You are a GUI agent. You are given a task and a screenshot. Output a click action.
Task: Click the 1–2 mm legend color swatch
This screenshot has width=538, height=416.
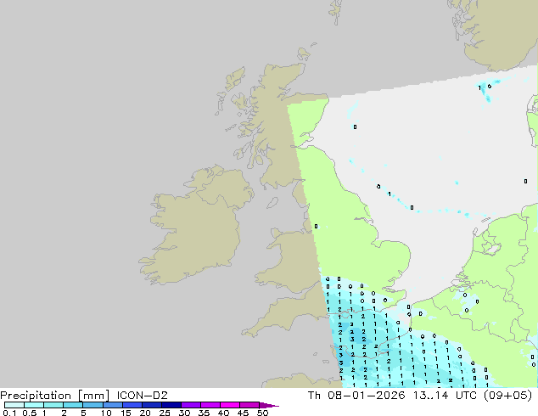pyautogui.click(x=53, y=405)
